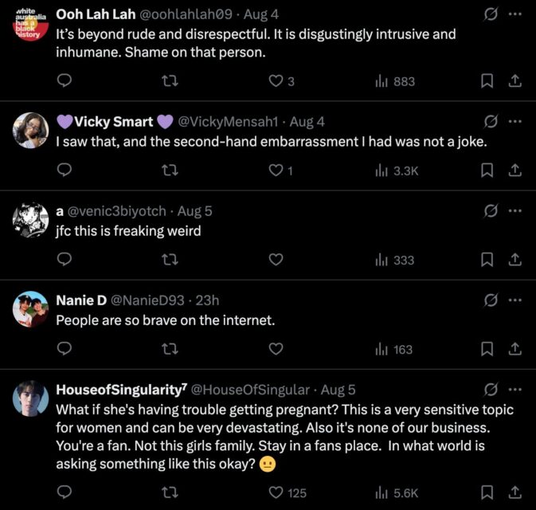Open the Aug 5 timestamp on venic3biyotch's tweet
This screenshot has height=510, width=536.
pos(195,211)
